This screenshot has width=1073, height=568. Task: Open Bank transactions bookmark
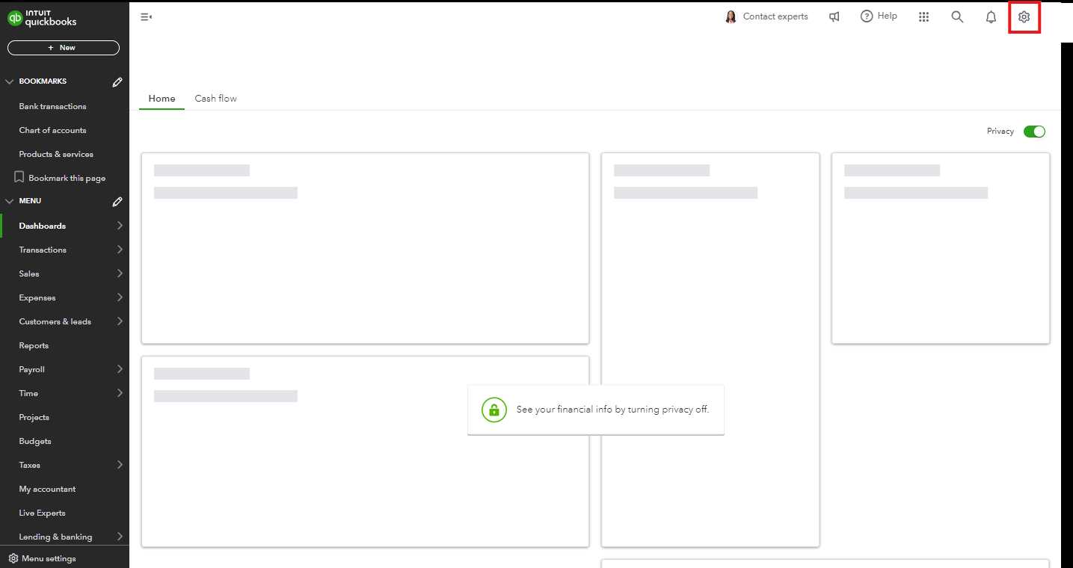(x=52, y=106)
